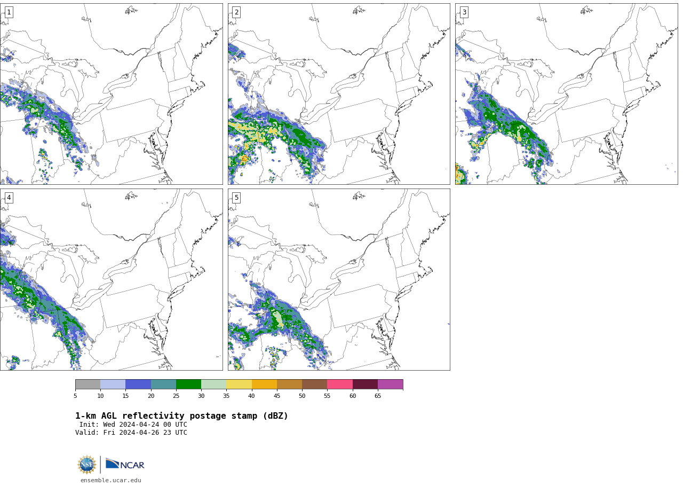Screen dimensions: 683x486
Task: Open ensemble member 5 reflectivity map
Action: [x=339, y=279]
